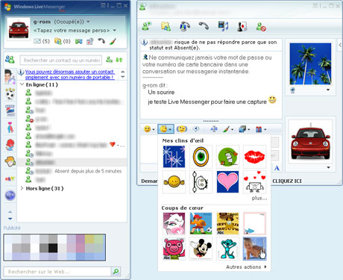This screenshot has width=343, height=280.
Task: Select the red lips wink
Action: [254, 157]
